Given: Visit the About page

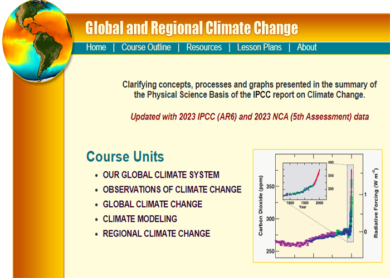Looking at the screenshot, I should click(x=306, y=47).
